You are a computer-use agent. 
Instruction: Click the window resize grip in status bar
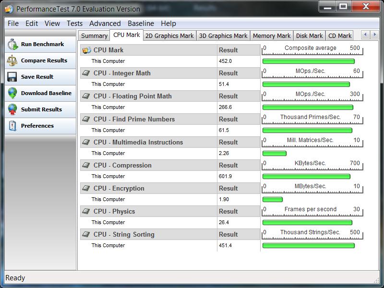point(376,280)
